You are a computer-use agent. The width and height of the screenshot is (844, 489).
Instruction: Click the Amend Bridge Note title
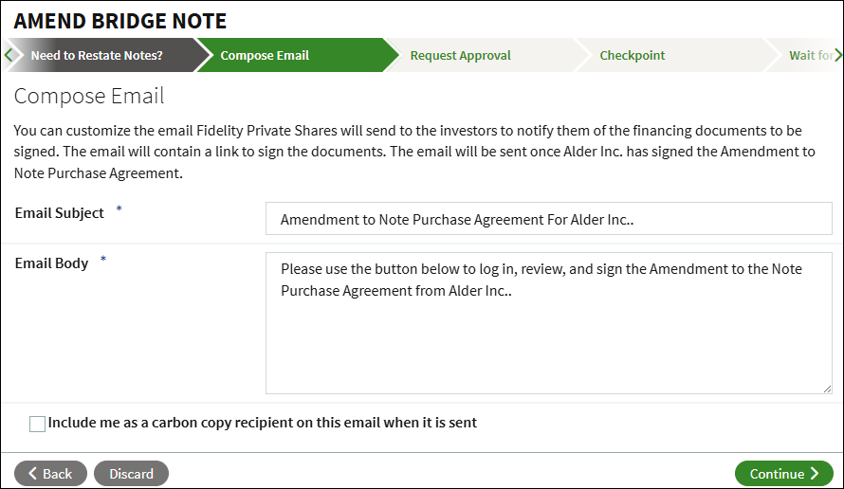coord(120,20)
